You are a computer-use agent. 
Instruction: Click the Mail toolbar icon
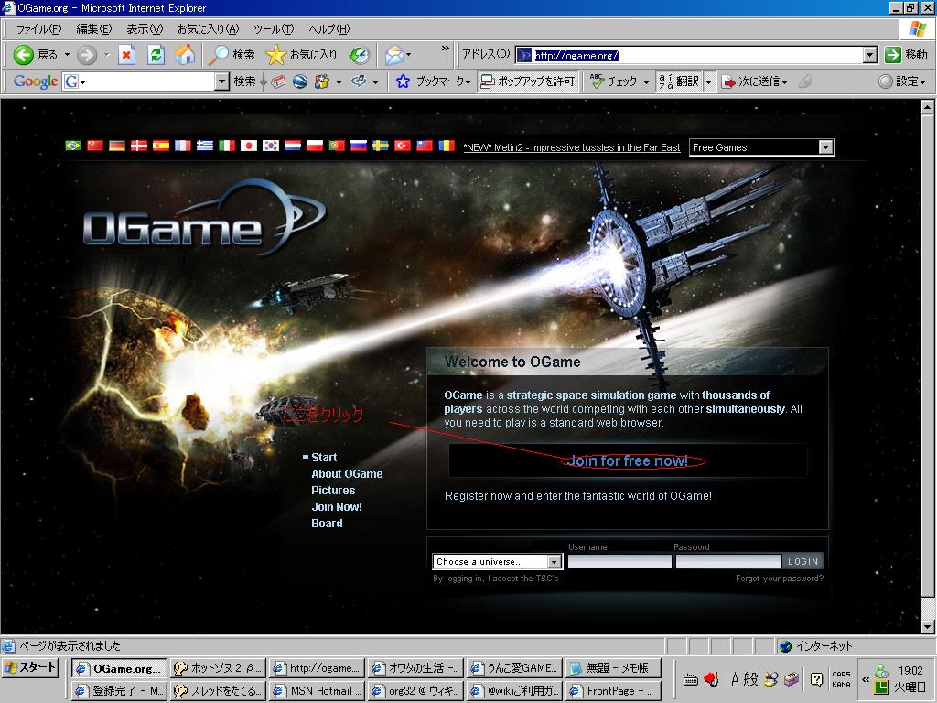tap(394, 55)
